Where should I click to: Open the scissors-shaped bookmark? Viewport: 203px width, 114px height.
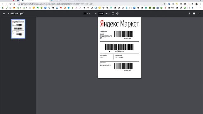coord(127,8)
